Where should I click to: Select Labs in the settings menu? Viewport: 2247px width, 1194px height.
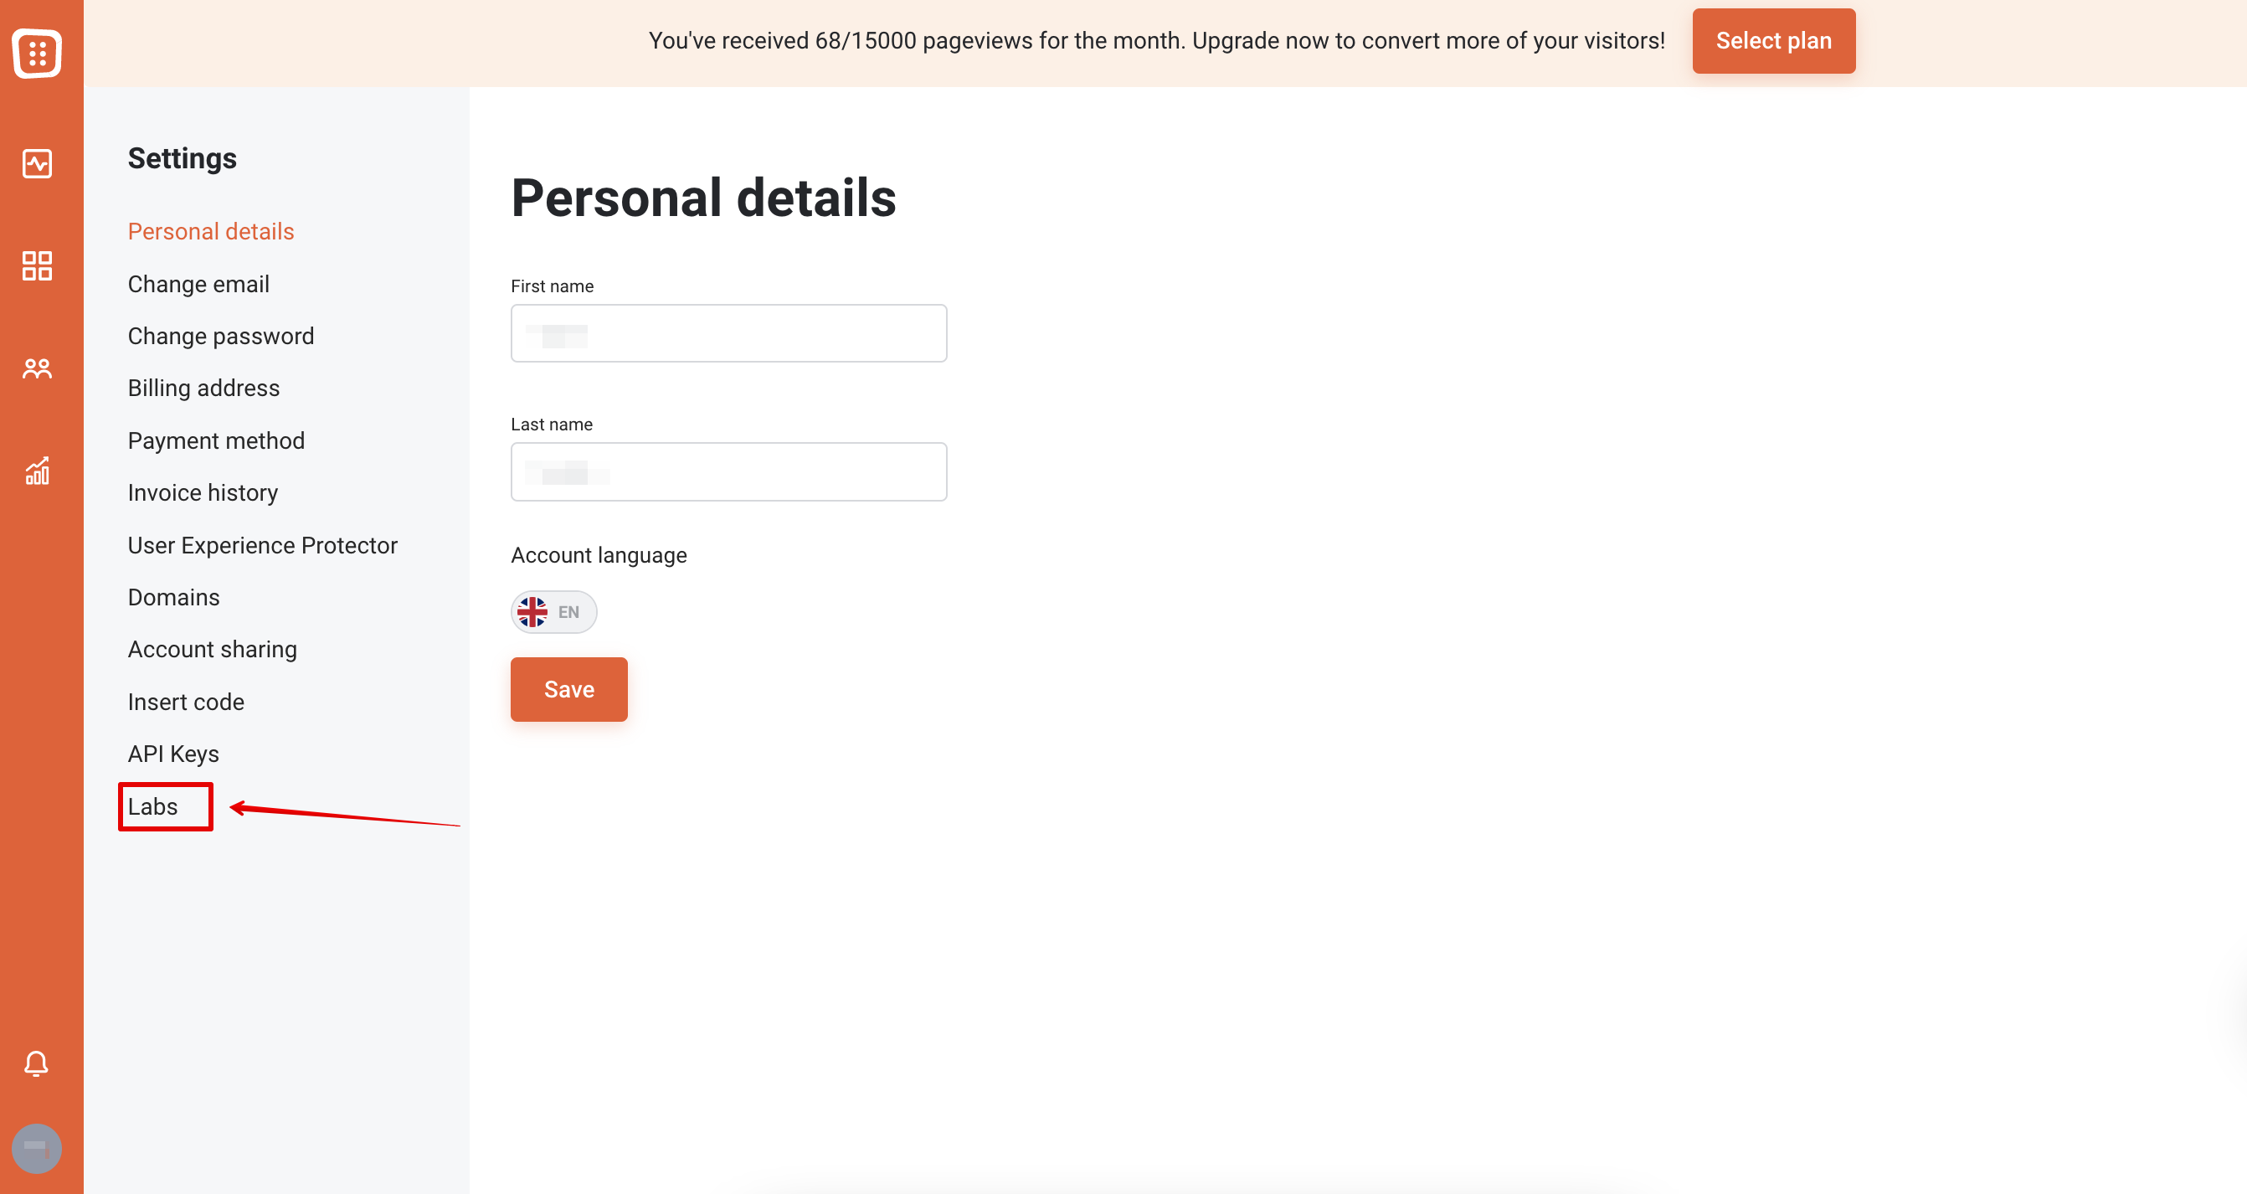click(152, 805)
